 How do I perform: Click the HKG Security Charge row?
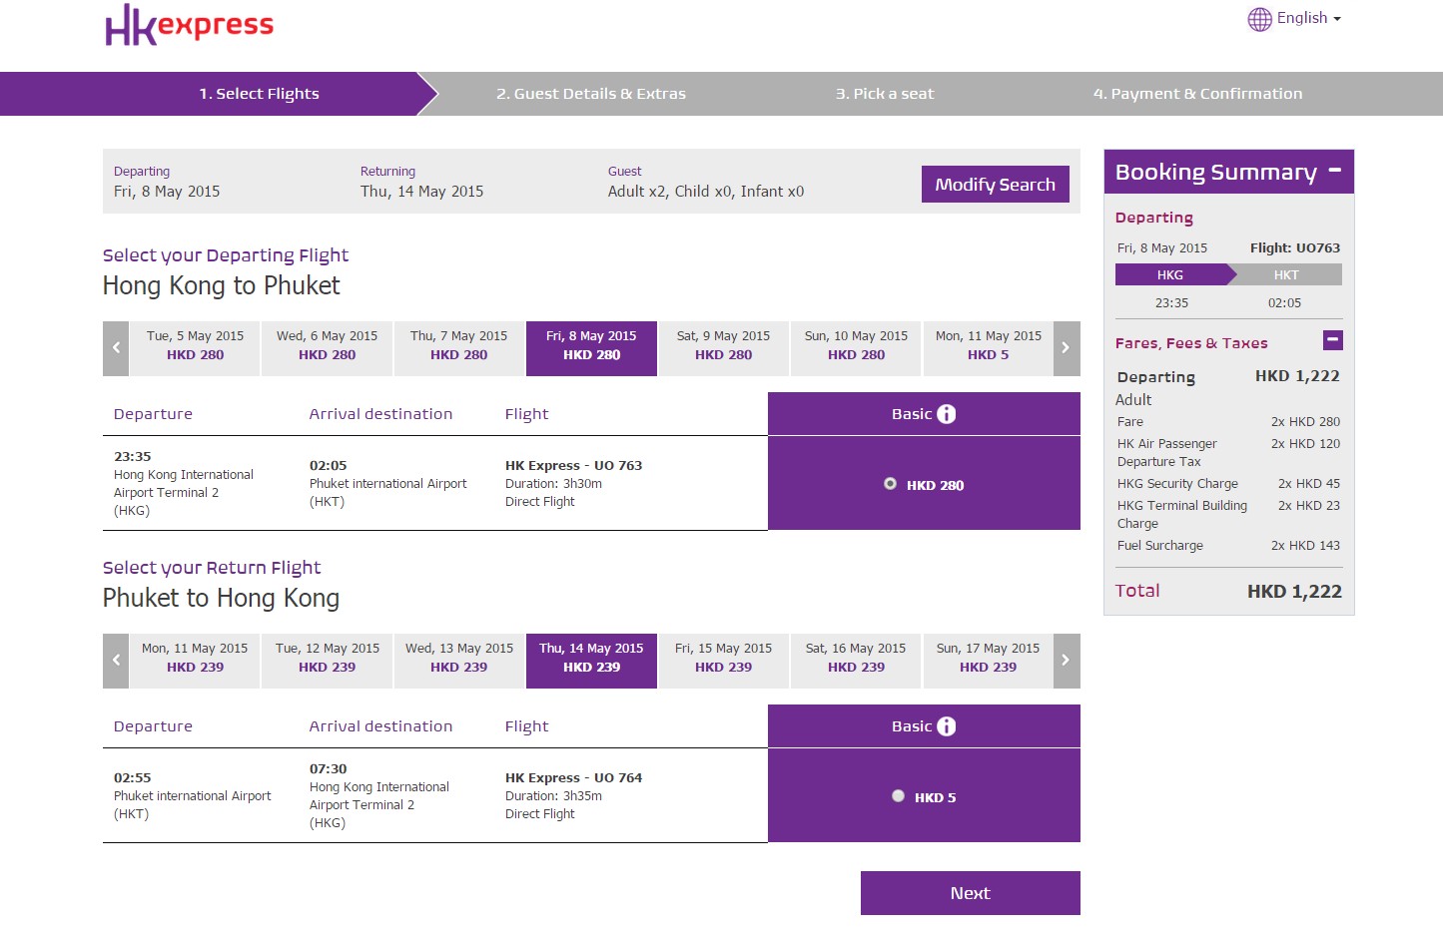click(1228, 484)
